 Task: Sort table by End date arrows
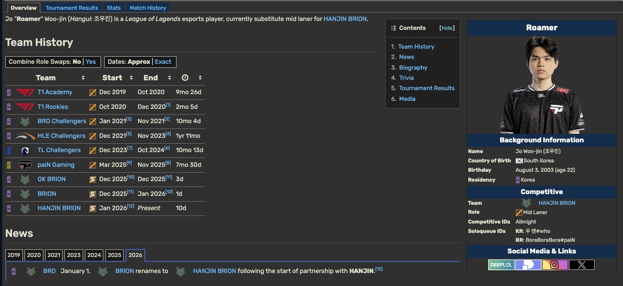[x=169, y=78]
